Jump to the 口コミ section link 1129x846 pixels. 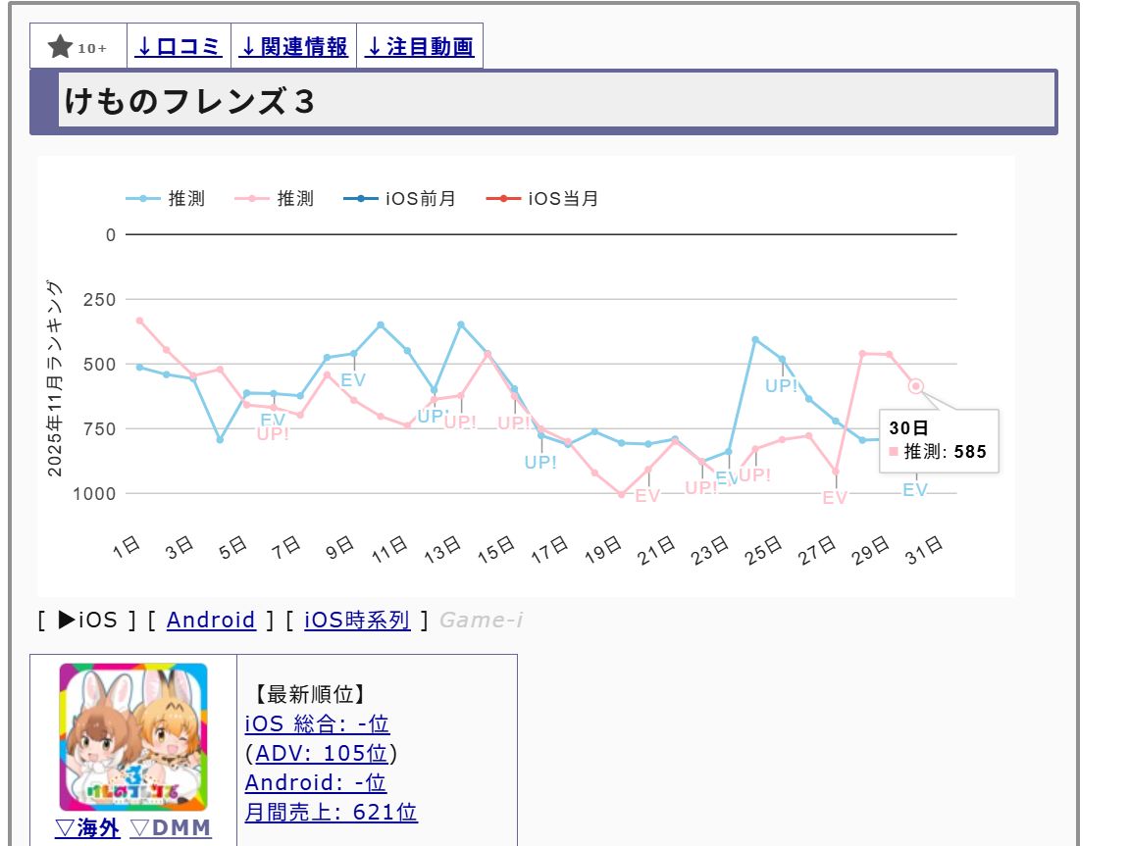pos(180,46)
